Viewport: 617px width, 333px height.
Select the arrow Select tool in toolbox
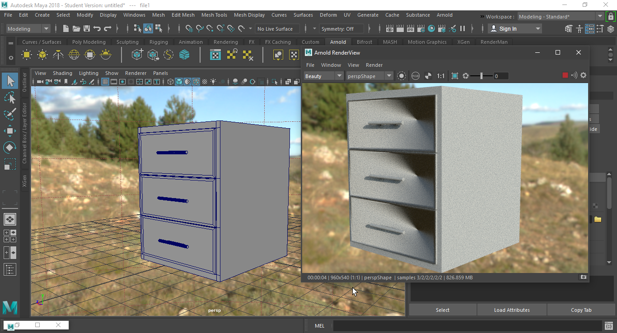(x=10, y=81)
